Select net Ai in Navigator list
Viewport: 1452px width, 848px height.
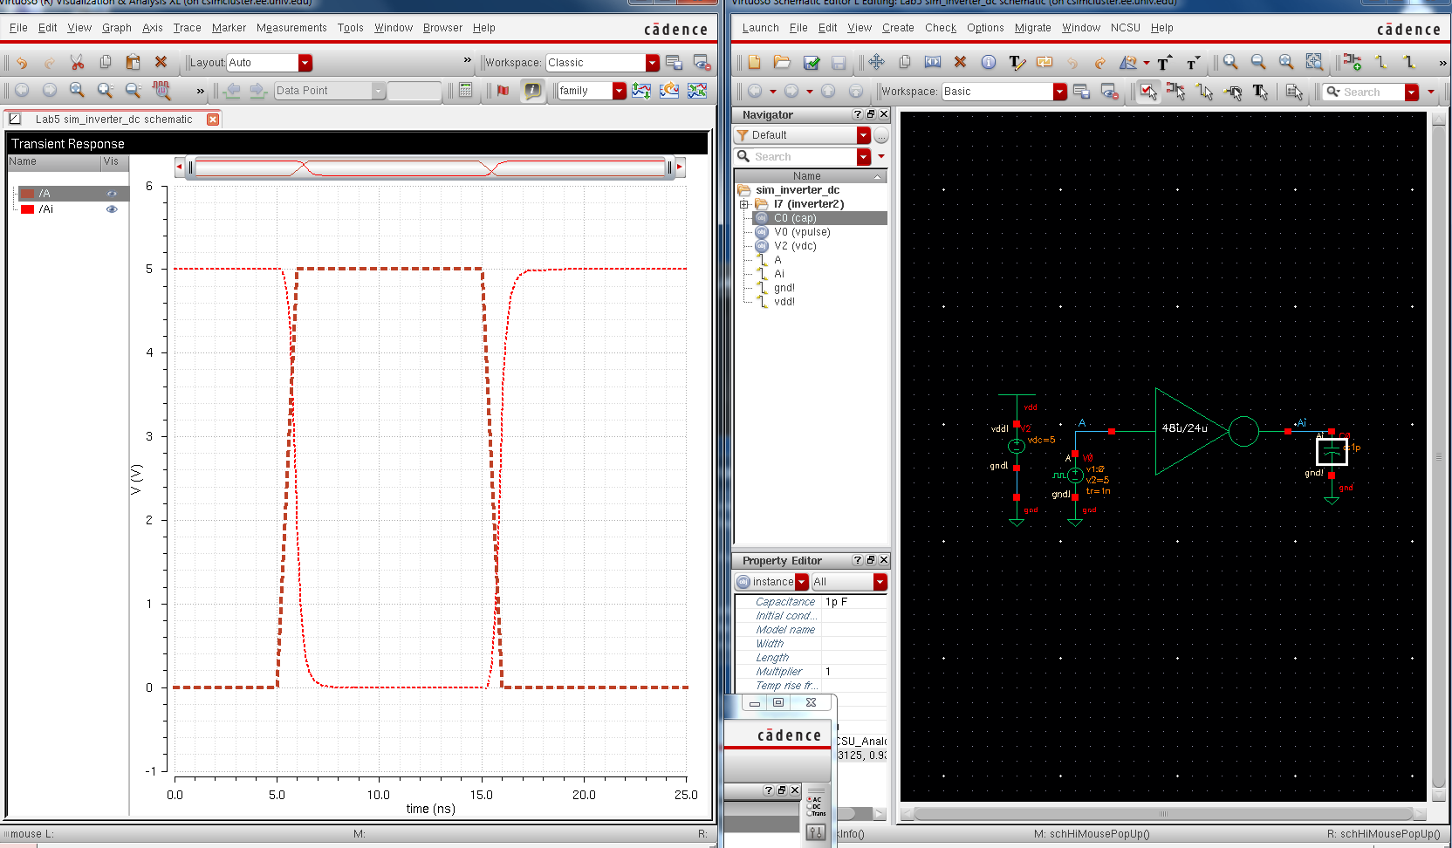pos(779,274)
